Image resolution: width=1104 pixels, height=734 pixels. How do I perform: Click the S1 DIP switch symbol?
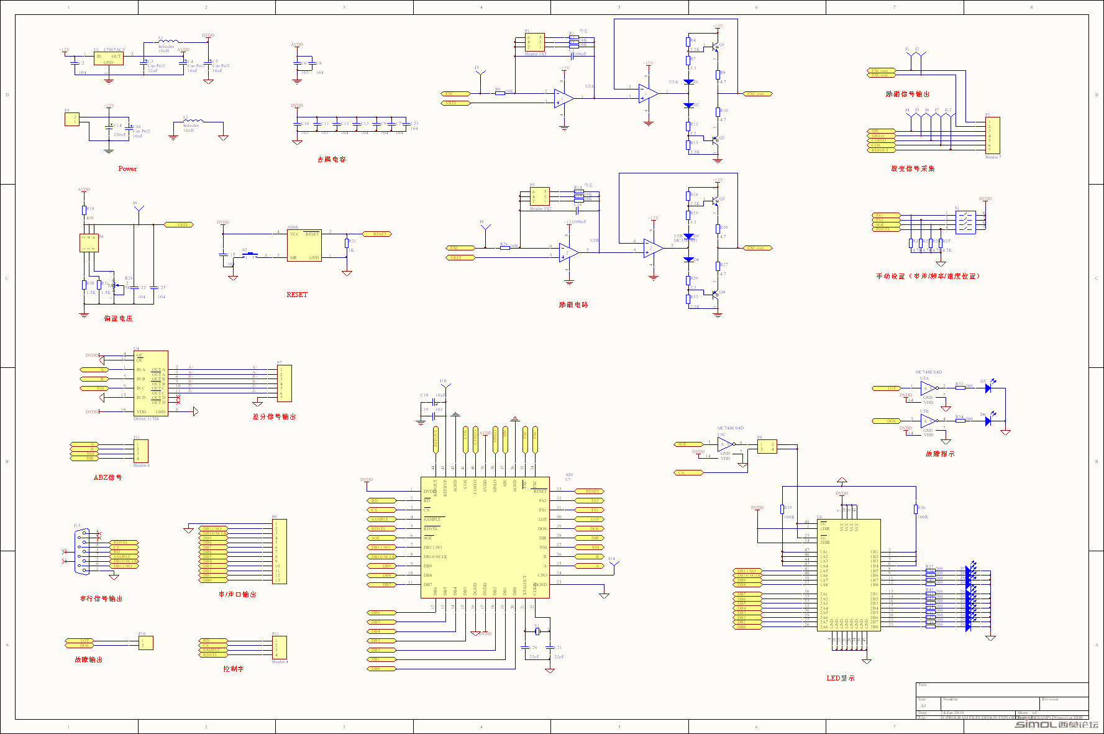tap(965, 222)
